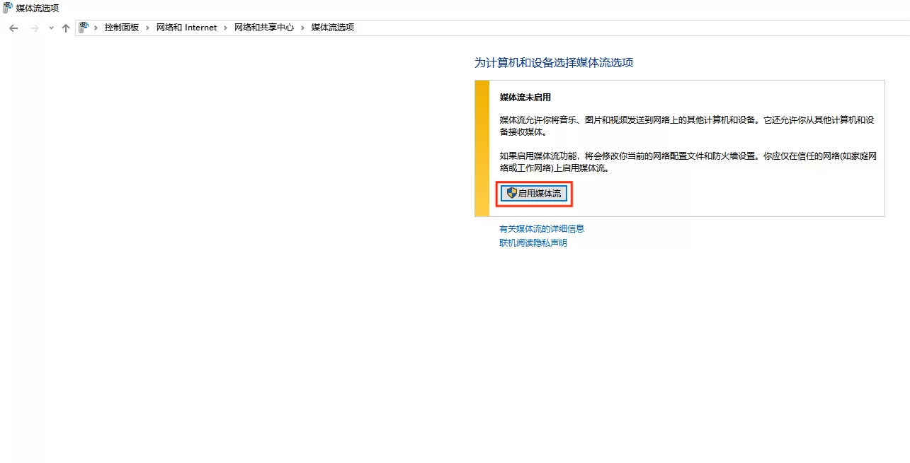Image resolution: width=910 pixels, height=463 pixels.
Task: Click the 为计算机和设备选择媒体流选项 page title
Action: tap(554, 63)
